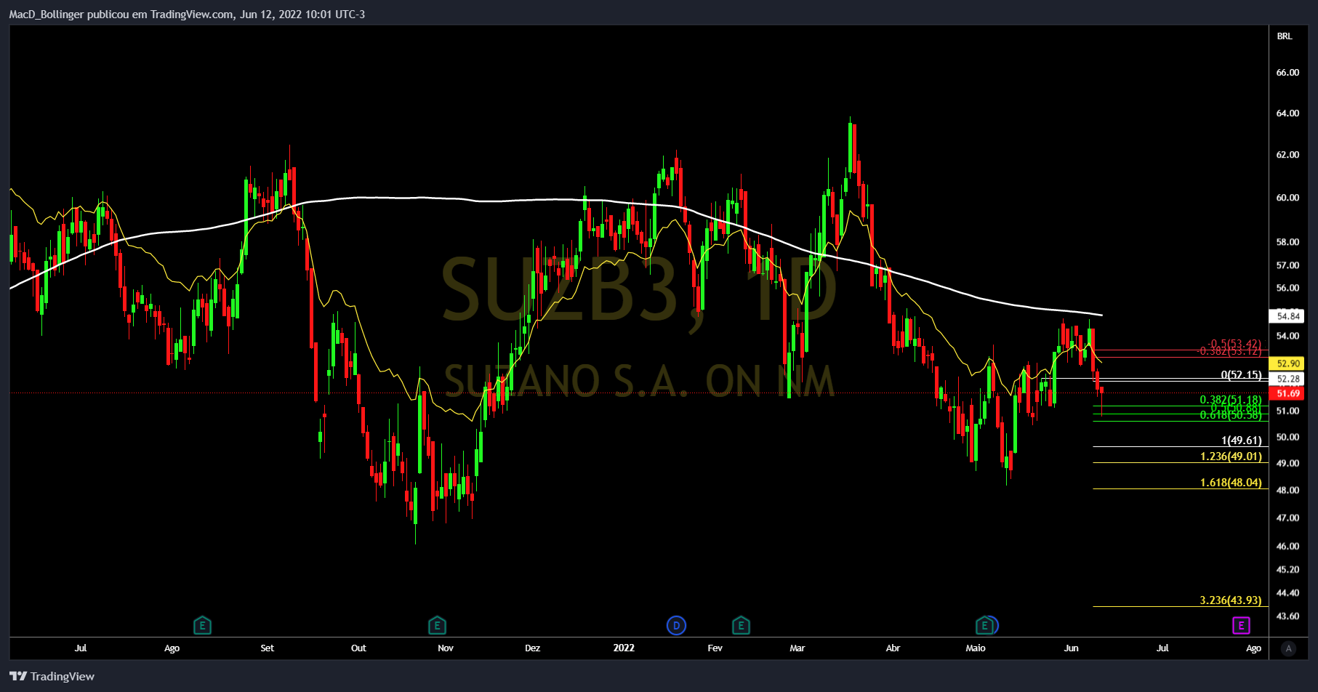1318x692 pixels.
Task: Click the Fibonacci 1(49.61) level label
Action: (x=1241, y=440)
